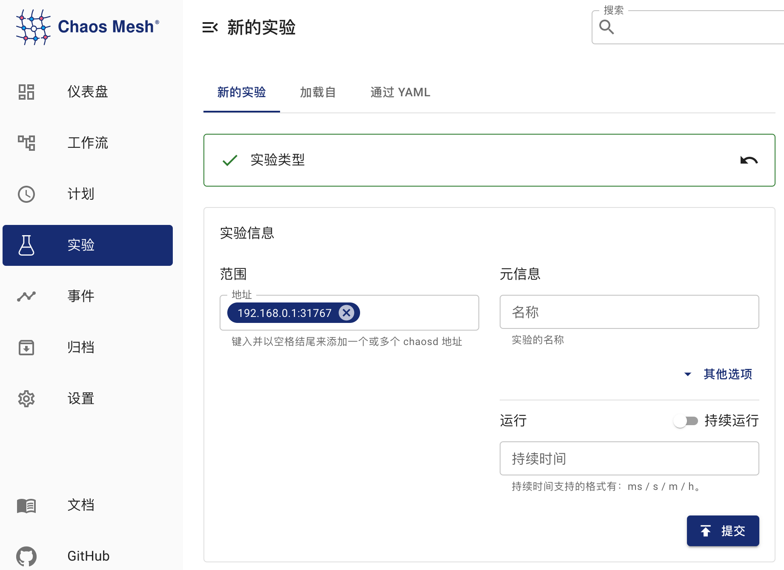The height and width of the screenshot is (570, 784).
Task: Click the GitHub icon in the sidebar
Action: [26, 556]
